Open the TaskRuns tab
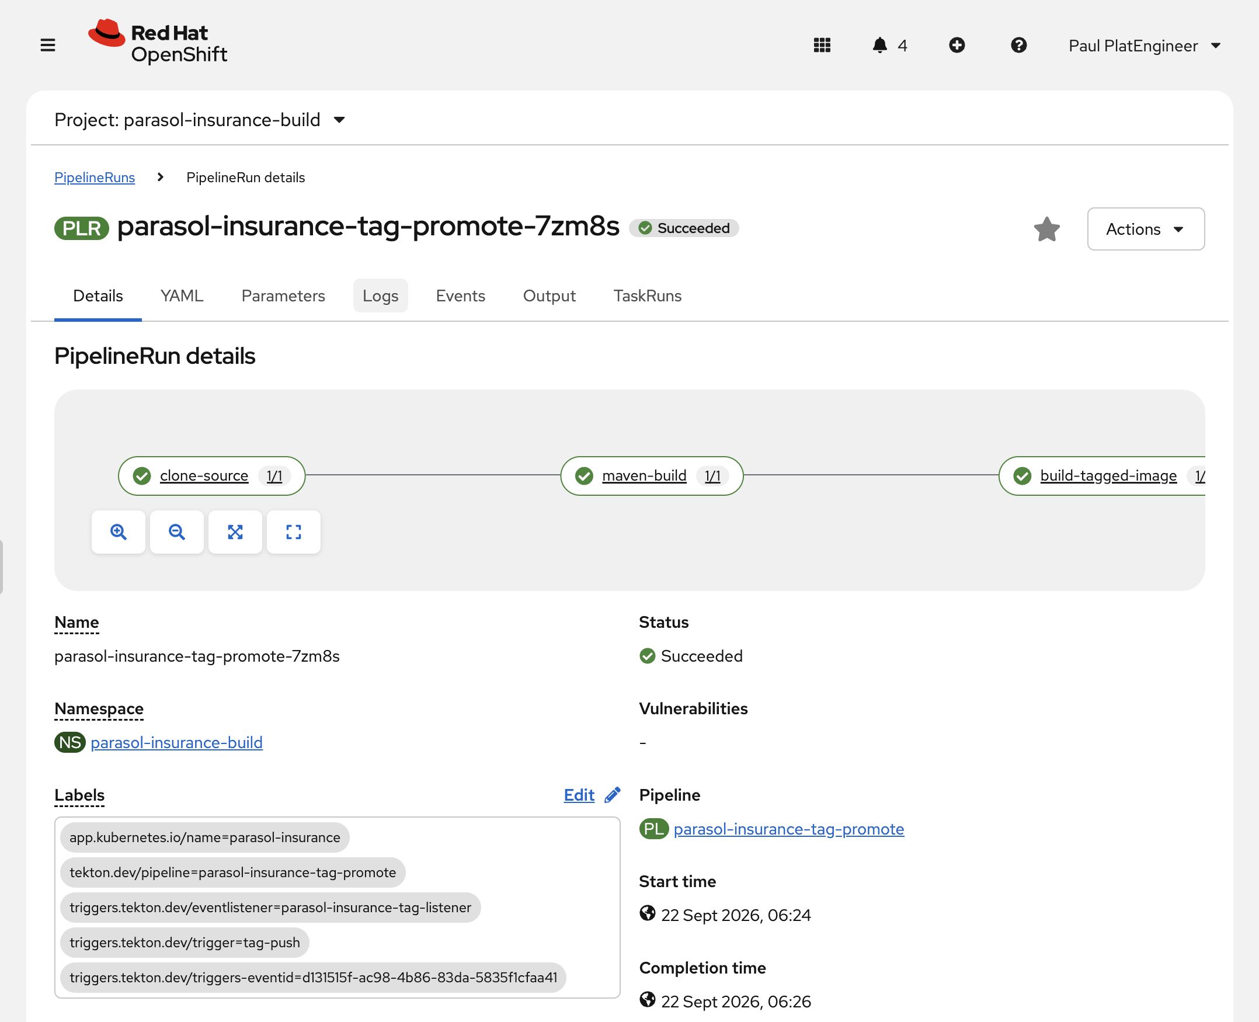1259x1022 pixels. click(x=648, y=296)
